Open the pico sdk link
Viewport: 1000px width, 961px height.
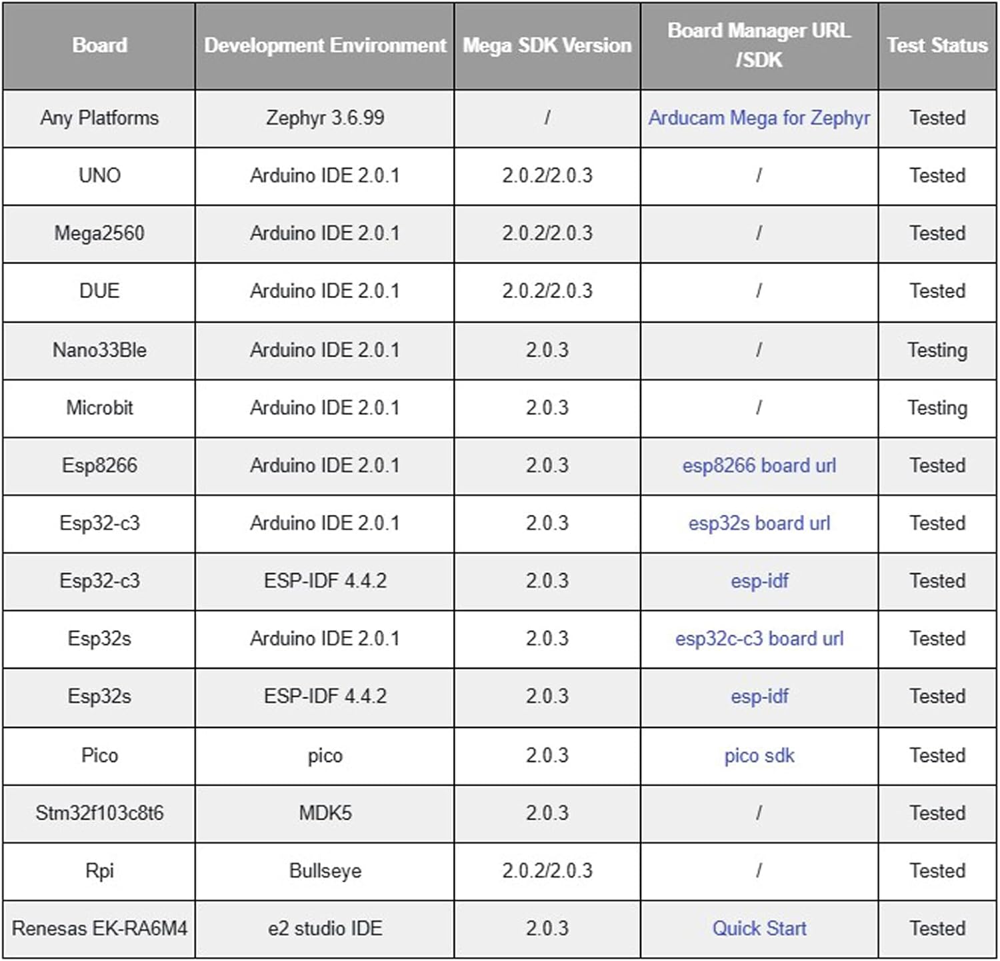[759, 756]
